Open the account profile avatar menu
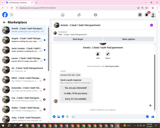This screenshot has width=160, height=128. click(x=153, y=15)
